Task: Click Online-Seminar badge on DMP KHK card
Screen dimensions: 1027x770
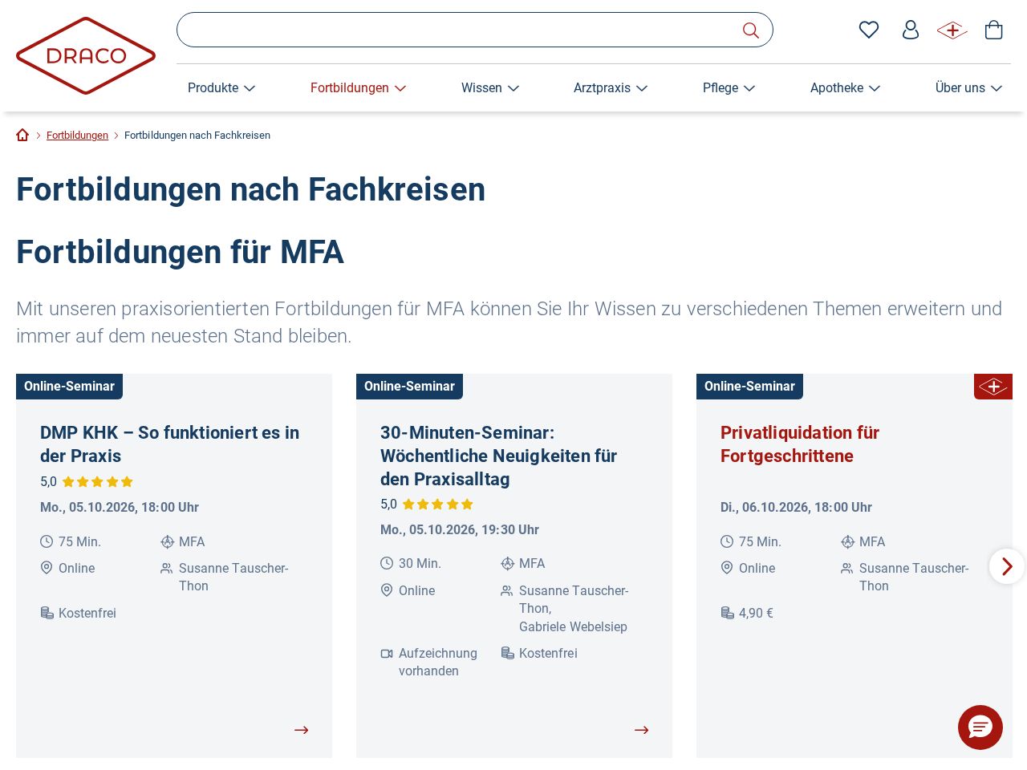Action: pyautogui.click(x=69, y=387)
